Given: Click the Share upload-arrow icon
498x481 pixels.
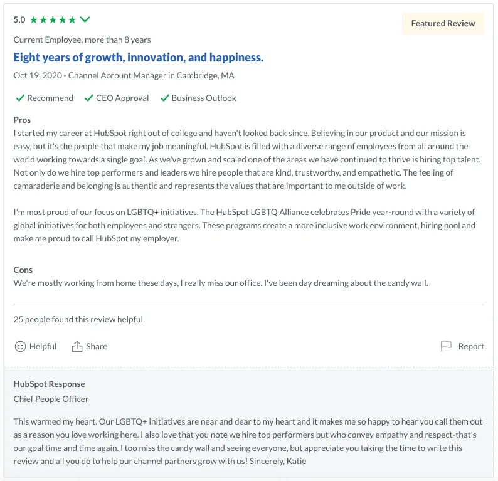Looking at the screenshot, I should 77,346.
